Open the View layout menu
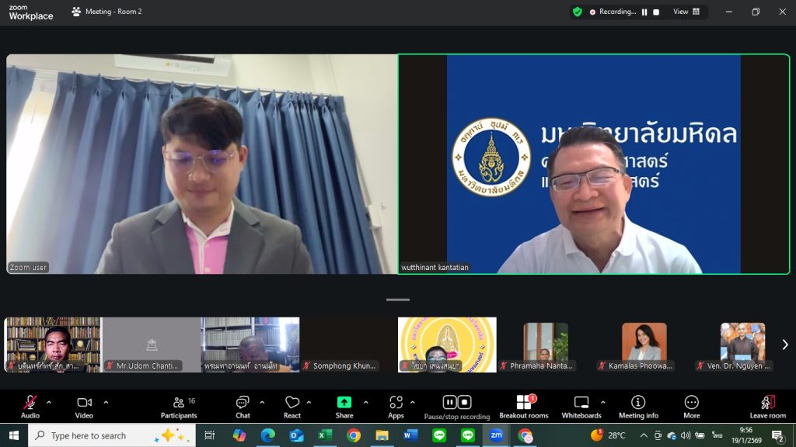Screen dimensions: 796x447 pos(686,12)
